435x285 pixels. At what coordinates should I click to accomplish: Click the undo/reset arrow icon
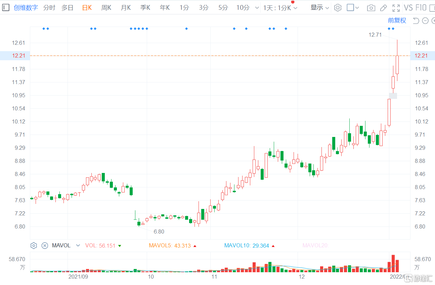point(416,21)
